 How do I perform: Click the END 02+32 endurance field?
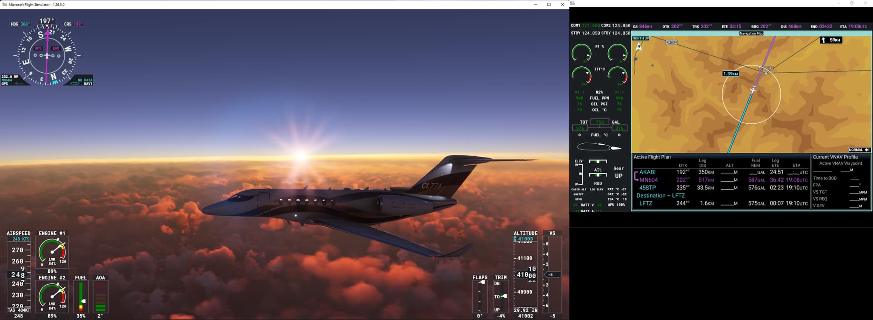coord(822,27)
